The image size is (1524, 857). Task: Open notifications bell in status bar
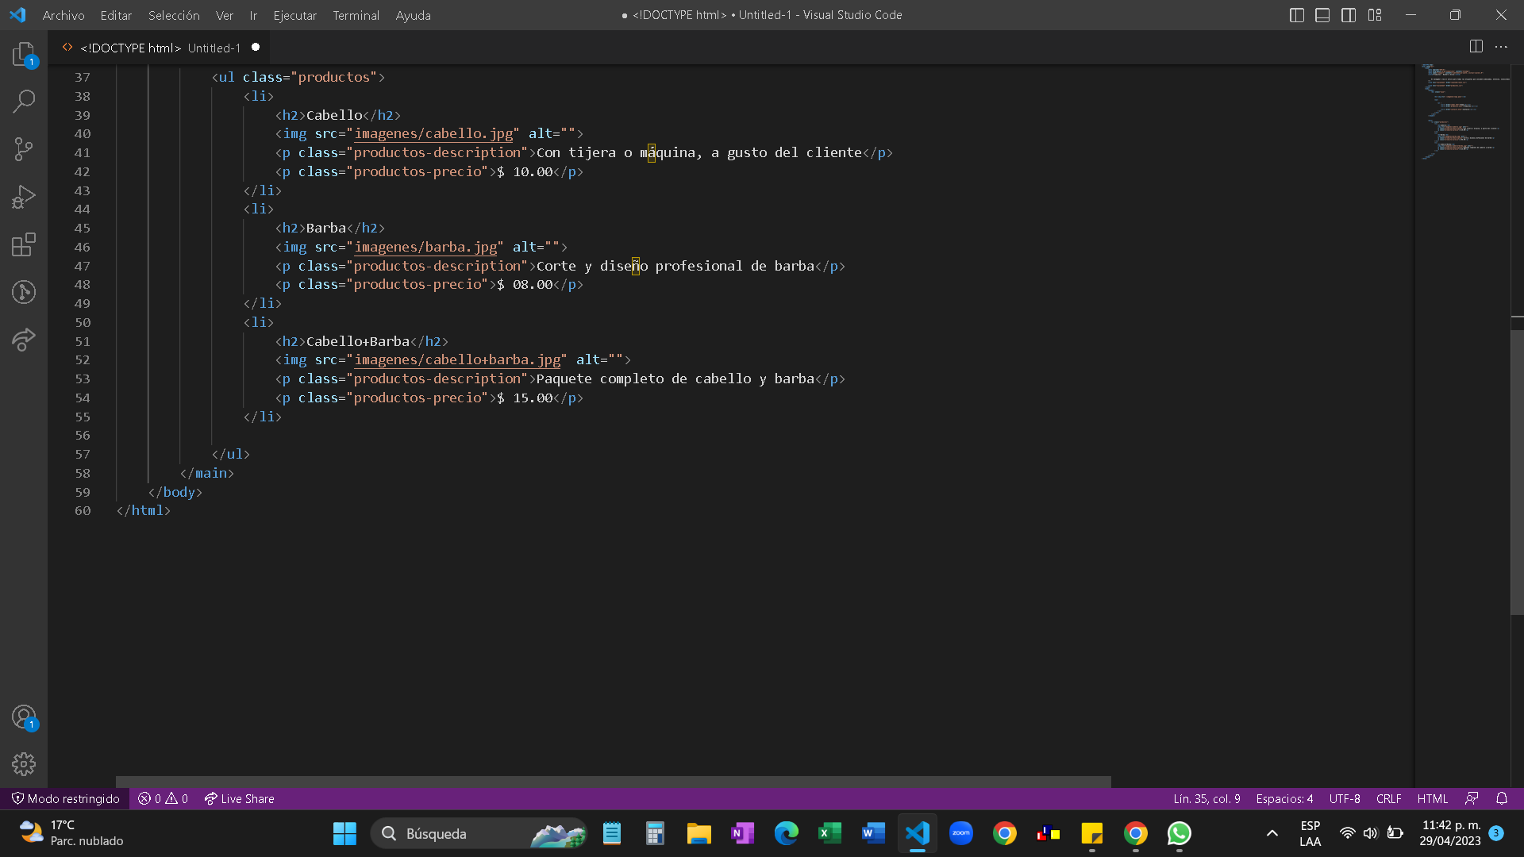tap(1502, 798)
